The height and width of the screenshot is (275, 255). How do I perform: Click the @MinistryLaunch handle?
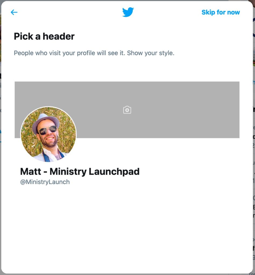(45, 182)
